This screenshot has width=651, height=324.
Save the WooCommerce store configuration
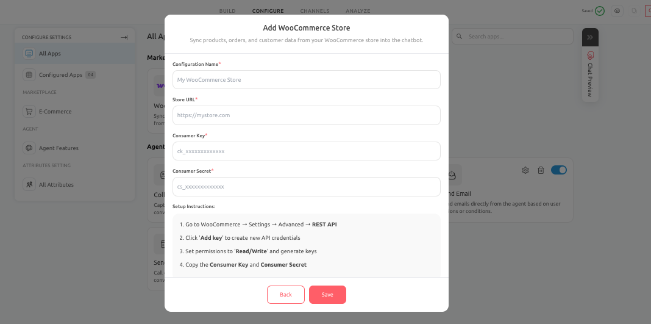(x=327, y=295)
